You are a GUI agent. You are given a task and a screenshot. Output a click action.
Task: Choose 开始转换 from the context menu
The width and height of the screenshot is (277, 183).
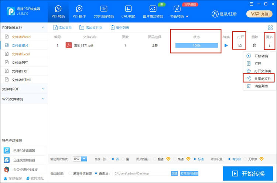tap(259, 56)
